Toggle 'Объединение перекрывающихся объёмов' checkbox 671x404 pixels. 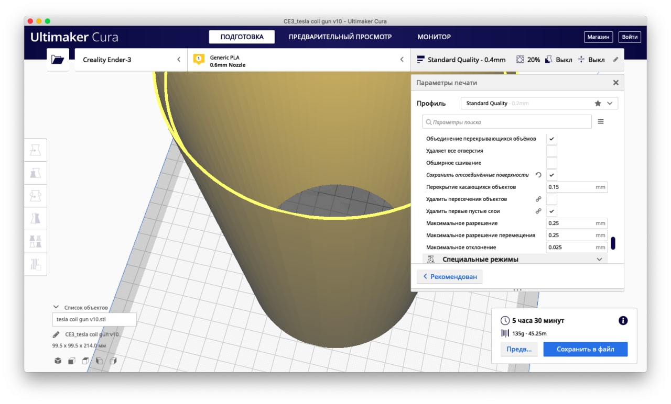551,139
